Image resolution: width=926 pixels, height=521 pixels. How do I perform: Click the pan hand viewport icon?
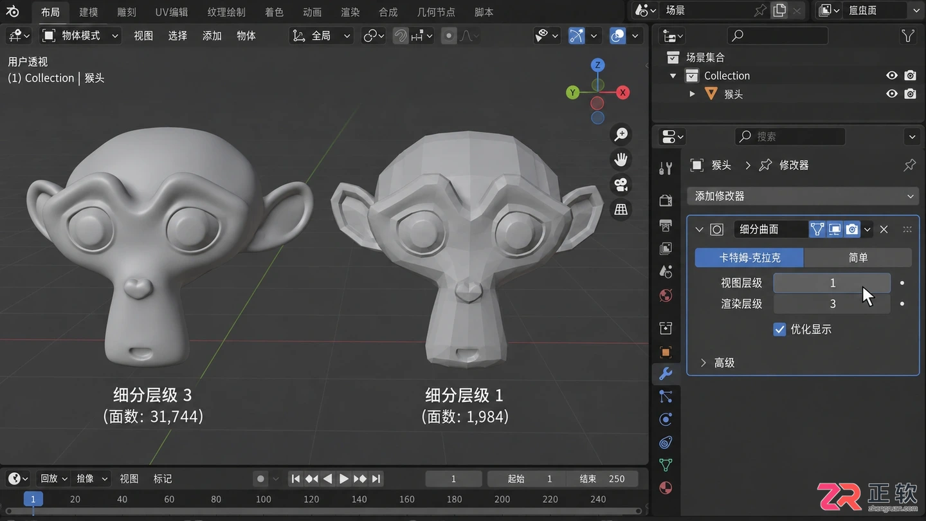pos(621,160)
